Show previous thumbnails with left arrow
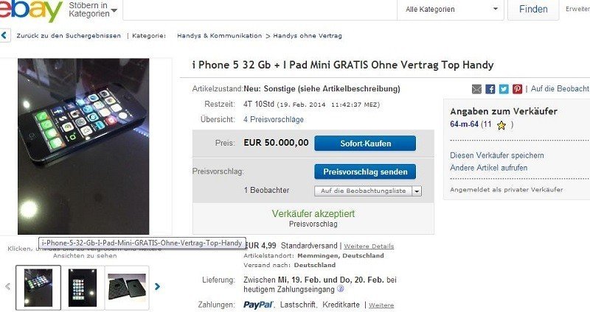 pos(8,287)
